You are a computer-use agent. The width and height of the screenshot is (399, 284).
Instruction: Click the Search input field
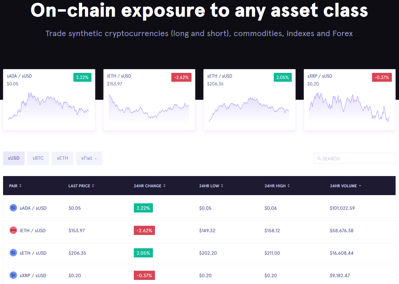[x=357, y=159]
